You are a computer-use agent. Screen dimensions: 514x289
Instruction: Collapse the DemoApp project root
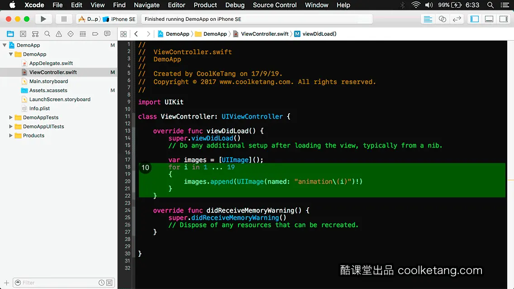click(x=5, y=45)
